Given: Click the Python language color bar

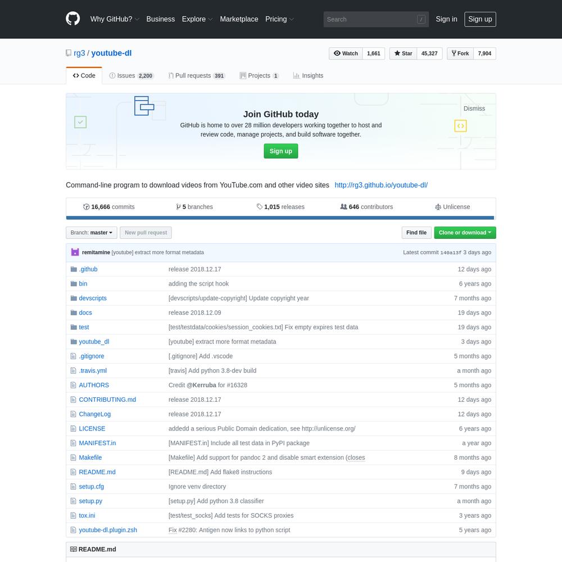Looking at the screenshot, I should (280, 217).
